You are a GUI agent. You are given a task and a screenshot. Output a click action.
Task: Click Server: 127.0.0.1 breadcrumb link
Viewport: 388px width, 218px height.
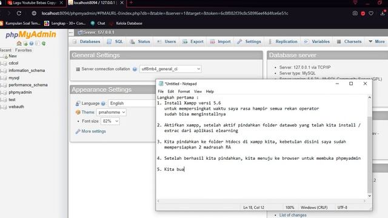point(98,32)
